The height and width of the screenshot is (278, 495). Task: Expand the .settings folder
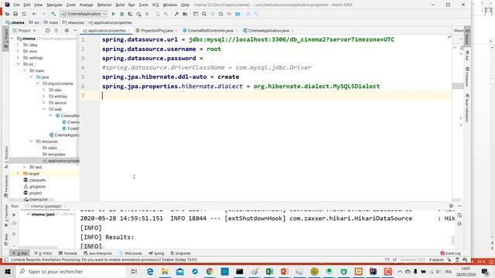[18, 58]
